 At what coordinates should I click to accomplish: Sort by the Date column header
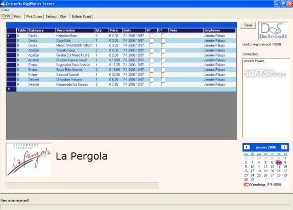pos(134,31)
